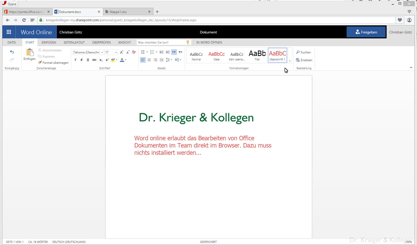Apply superscript formatting
The width and height of the screenshot is (417, 245).
(107, 60)
